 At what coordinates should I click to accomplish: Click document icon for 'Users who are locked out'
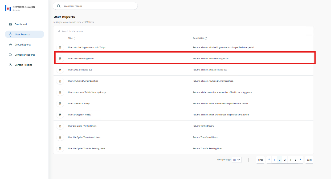point(60,70)
